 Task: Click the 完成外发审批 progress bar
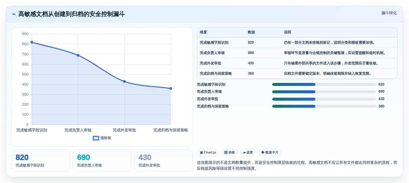click(324, 99)
